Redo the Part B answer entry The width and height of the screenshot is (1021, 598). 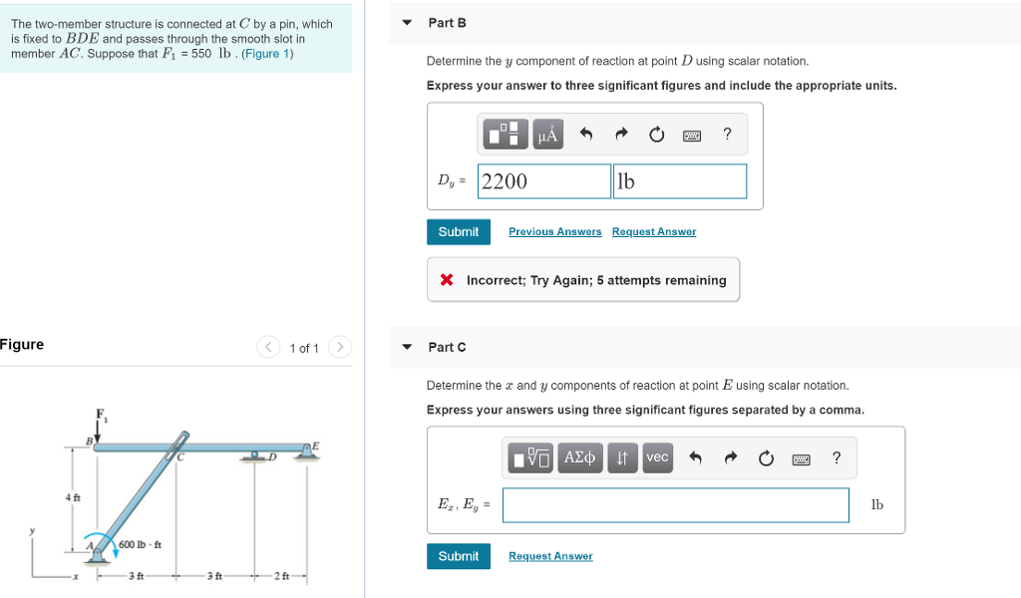pyautogui.click(x=618, y=134)
